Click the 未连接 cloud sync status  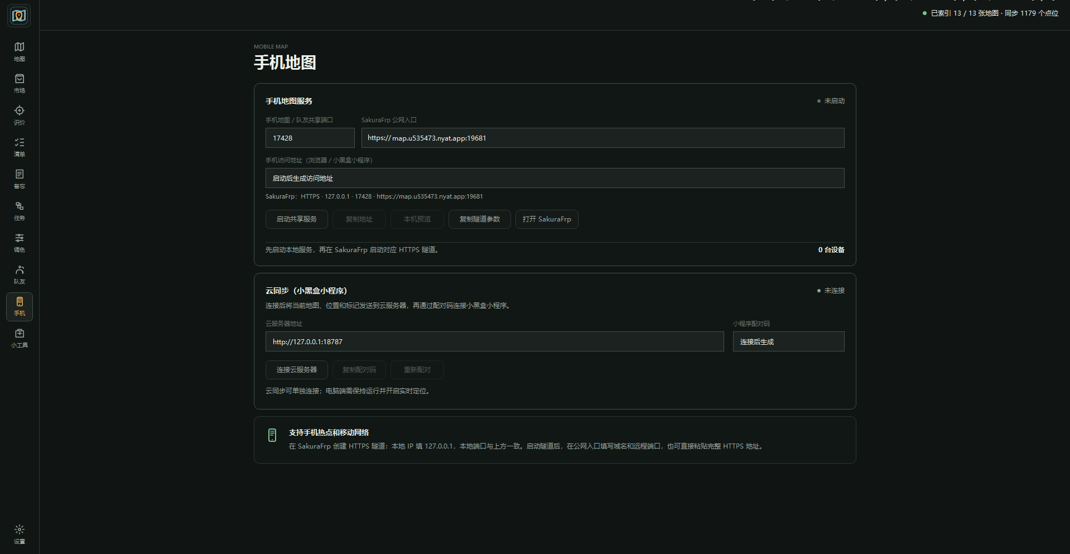pyautogui.click(x=831, y=291)
